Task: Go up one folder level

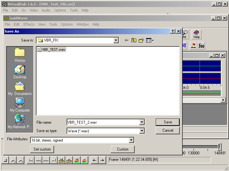Action: [134, 40]
